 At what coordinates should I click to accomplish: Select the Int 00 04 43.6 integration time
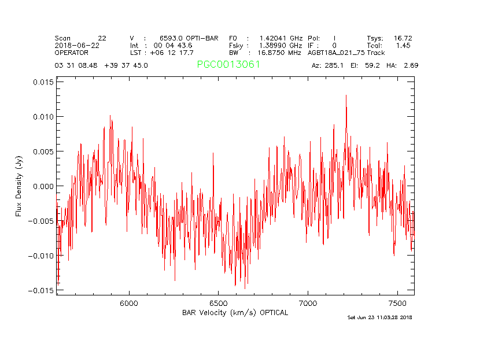click(161, 45)
